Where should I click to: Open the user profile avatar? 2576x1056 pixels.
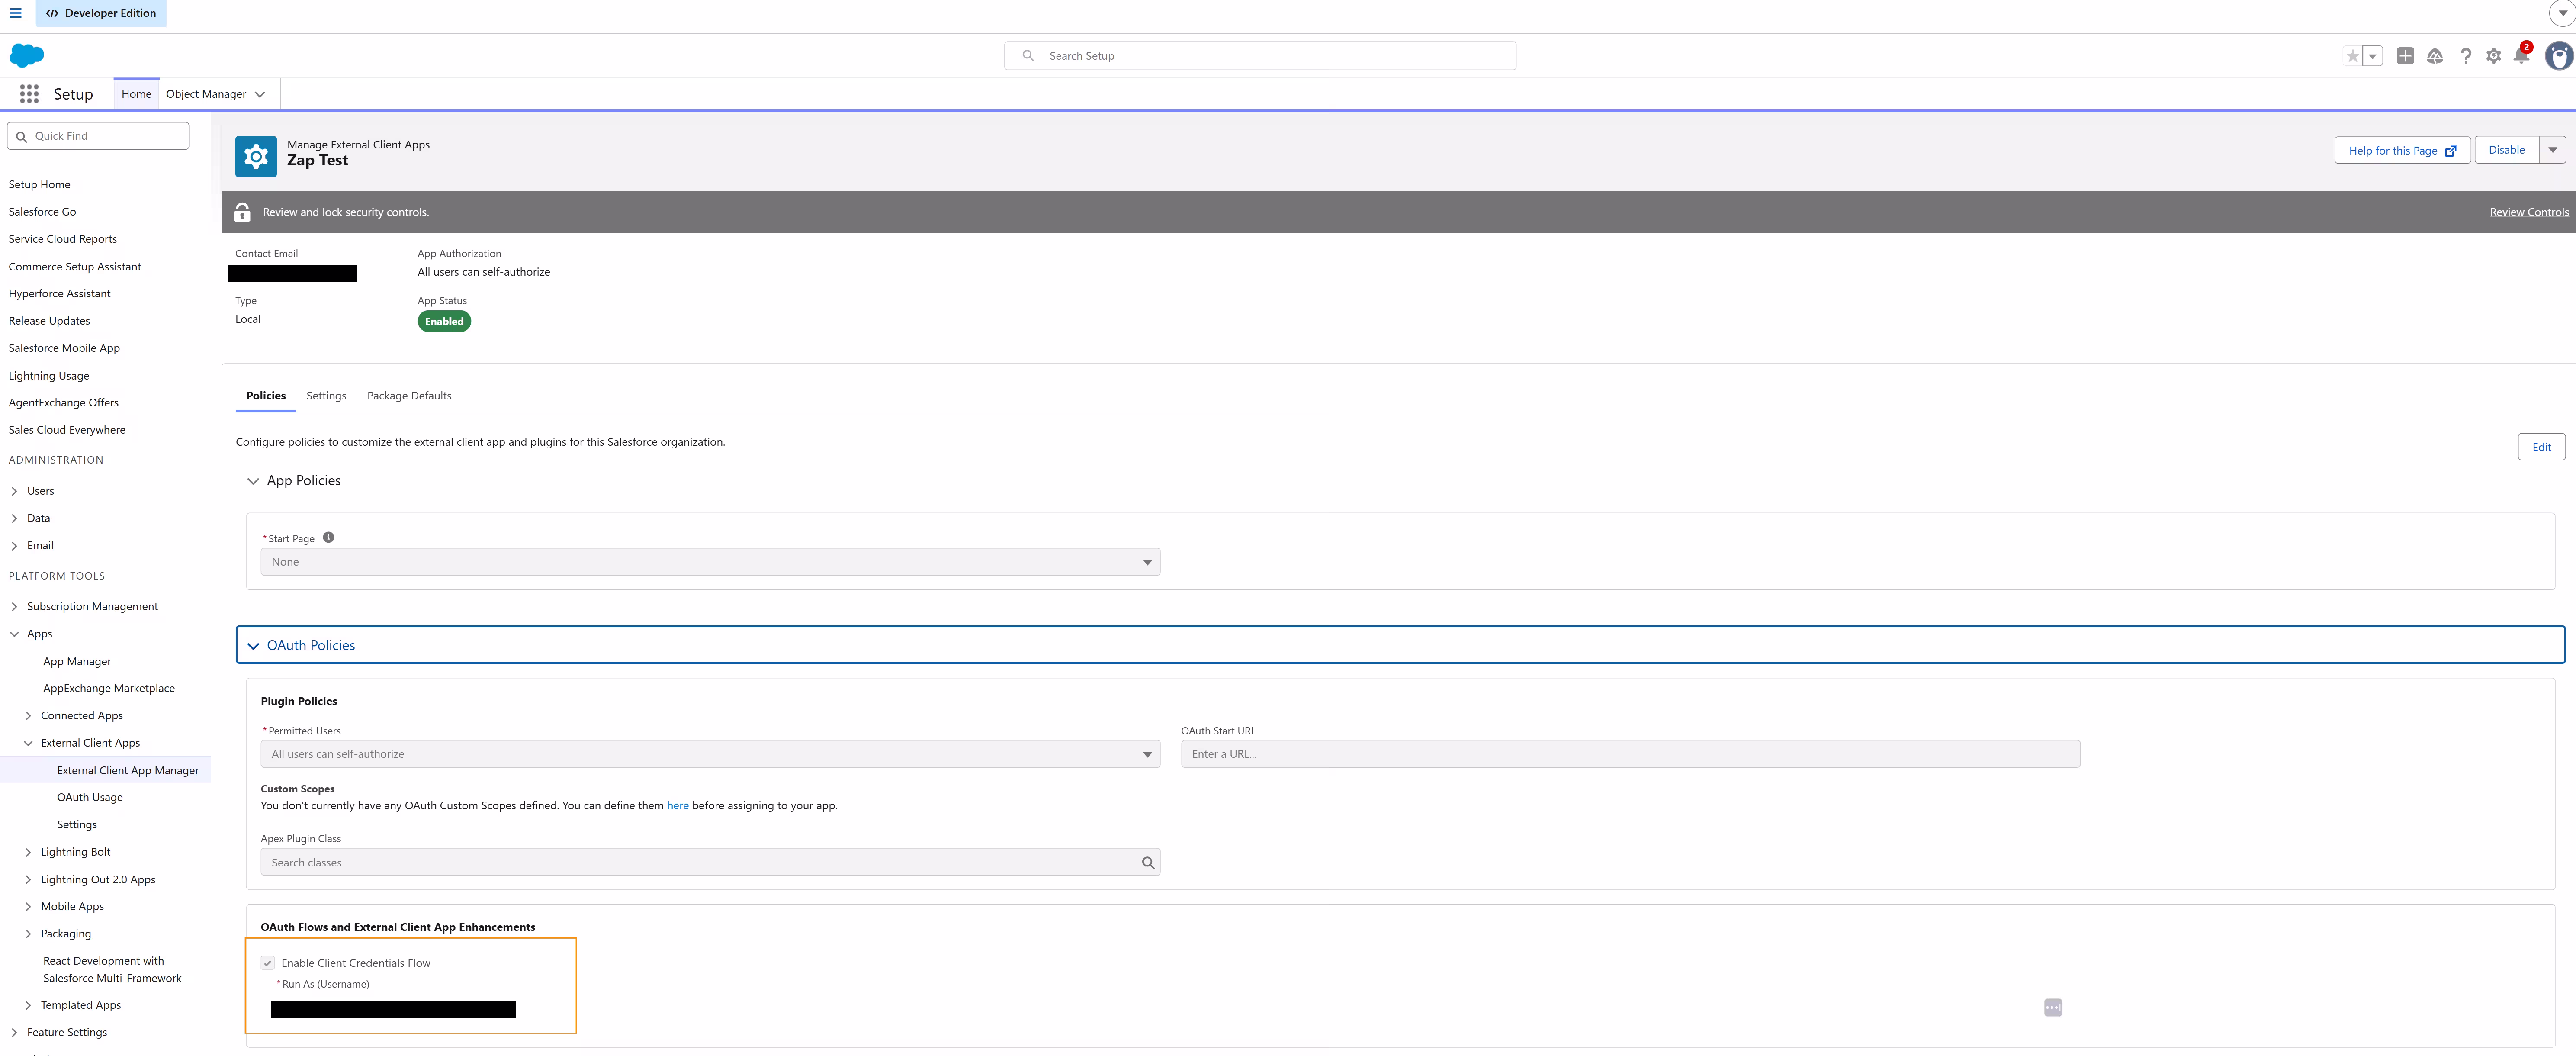[x=2559, y=56]
